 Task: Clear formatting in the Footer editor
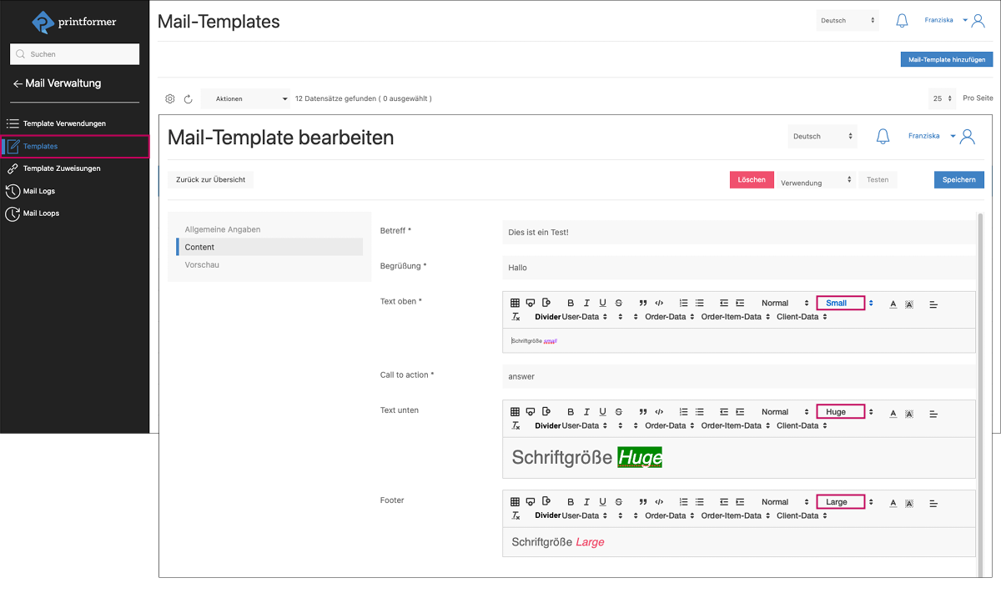pos(516,516)
